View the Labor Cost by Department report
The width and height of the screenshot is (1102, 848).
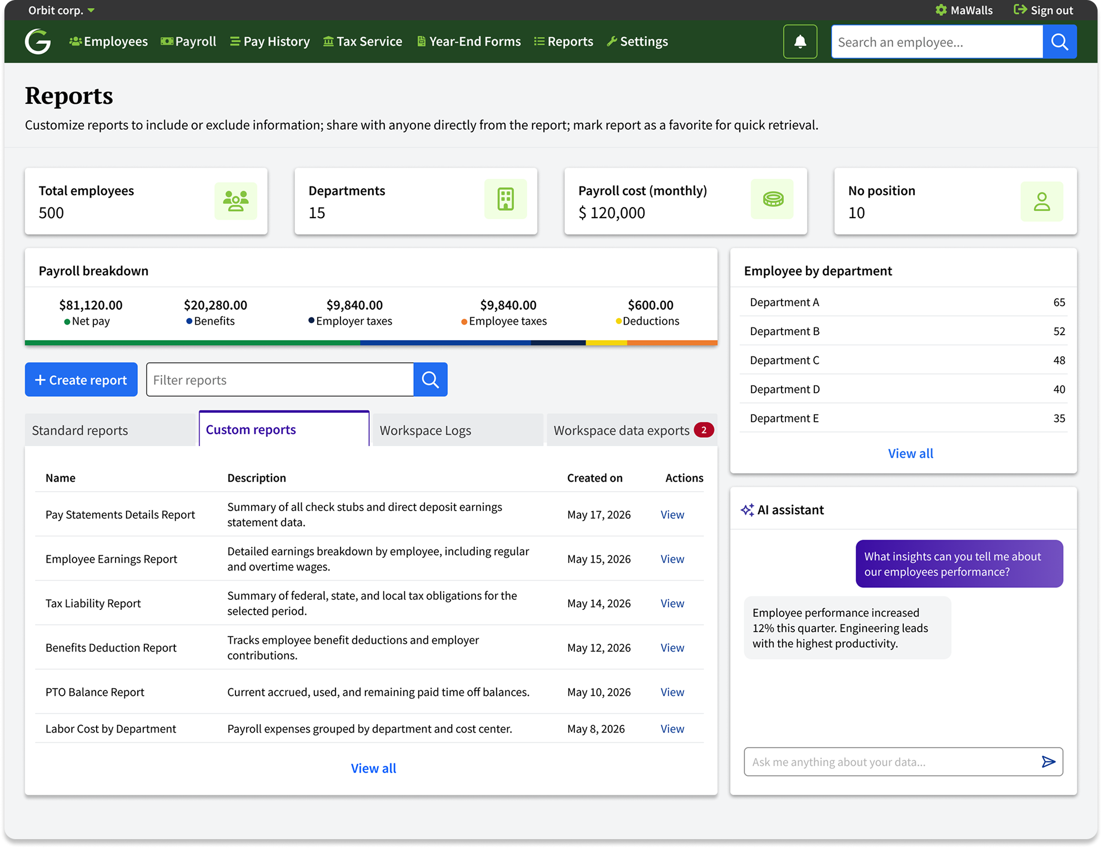672,729
